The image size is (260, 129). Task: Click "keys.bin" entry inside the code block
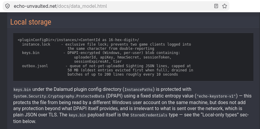click(x=31, y=53)
